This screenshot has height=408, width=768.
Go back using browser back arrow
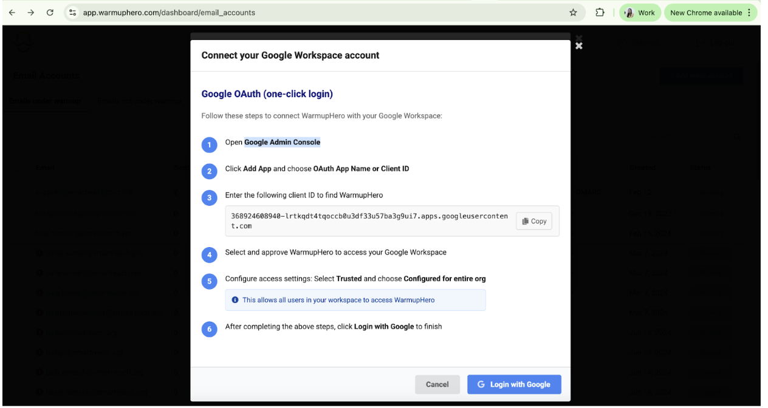[x=12, y=12]
